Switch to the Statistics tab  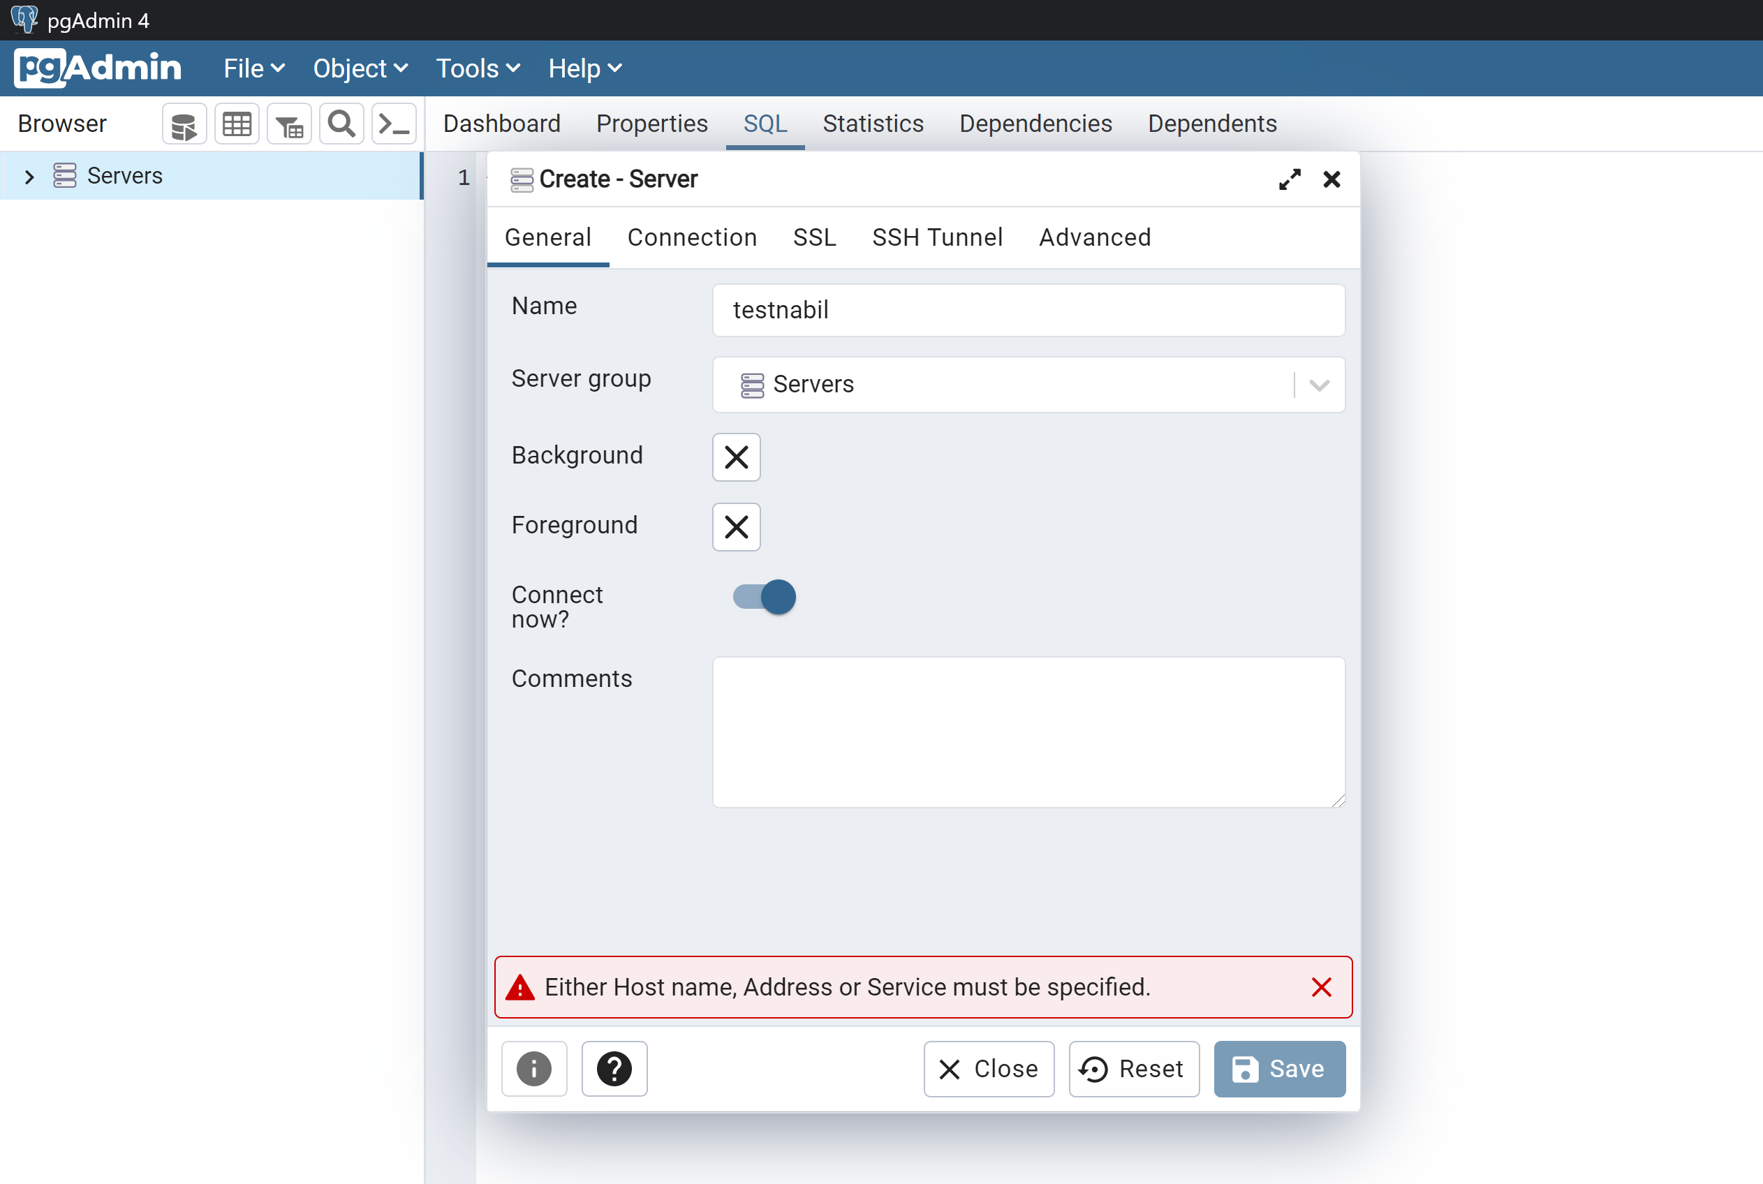(x=873, y=124)
